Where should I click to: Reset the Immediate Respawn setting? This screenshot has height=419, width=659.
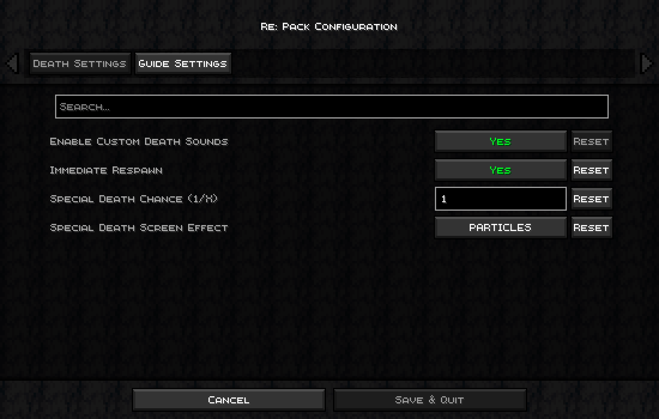tap(592, 170)
